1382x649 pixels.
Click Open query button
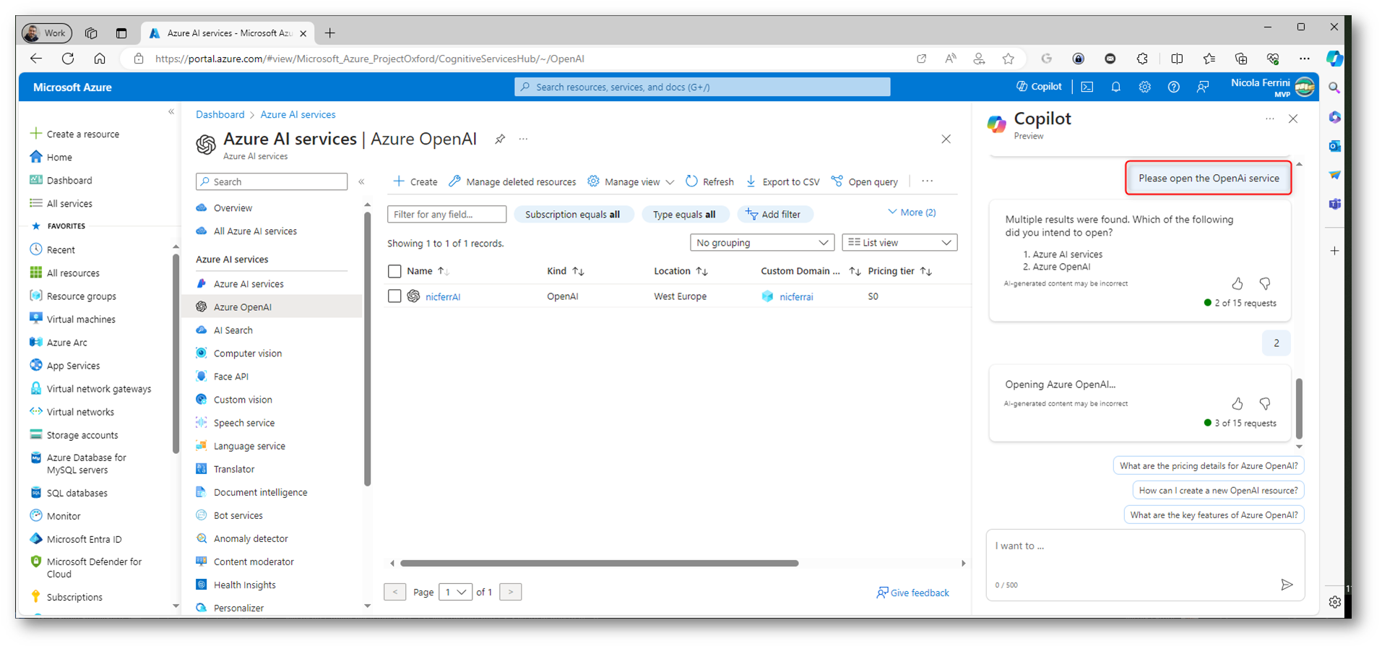(865, 181)
